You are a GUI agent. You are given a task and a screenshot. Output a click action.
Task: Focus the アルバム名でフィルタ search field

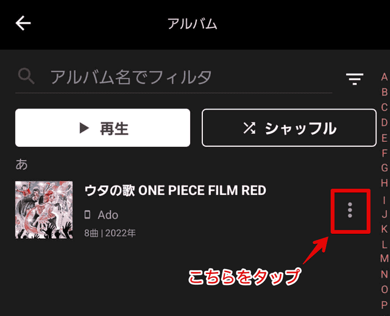[174, 77]
